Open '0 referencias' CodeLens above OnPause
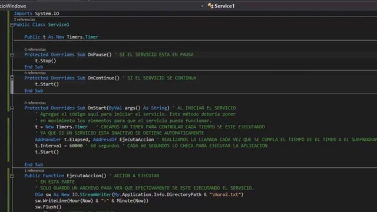This screenshot has height=212, width=377. click(35, 49)
